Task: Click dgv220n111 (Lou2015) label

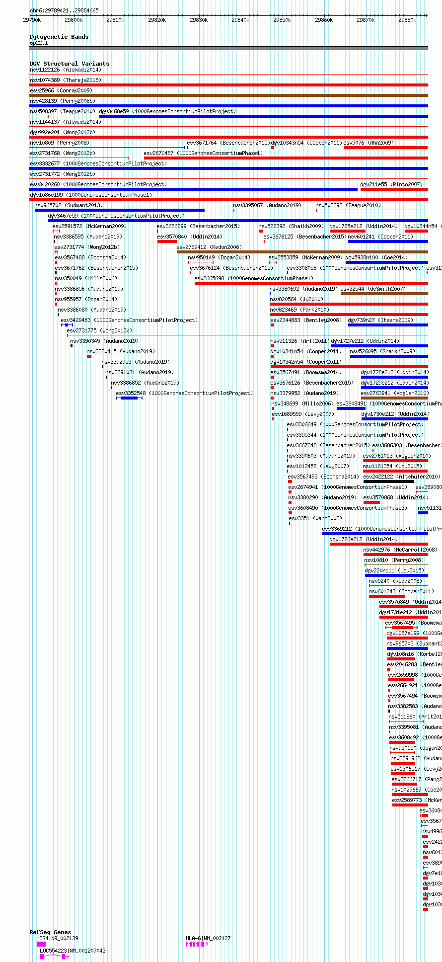Action: coord(394,570)
